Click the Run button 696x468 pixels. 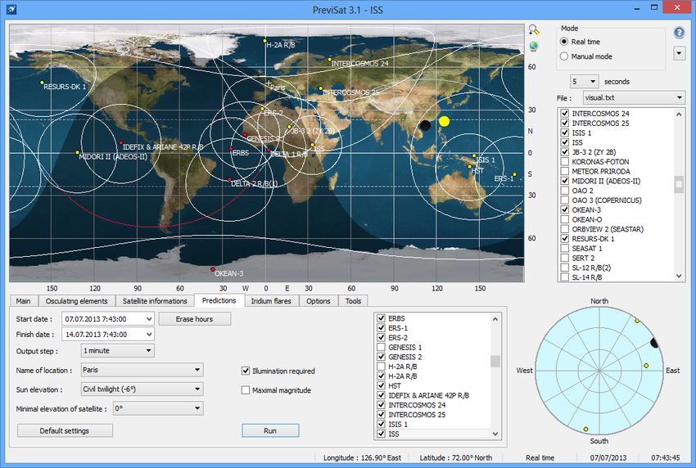pyautogui.click(x=270, y=430)
